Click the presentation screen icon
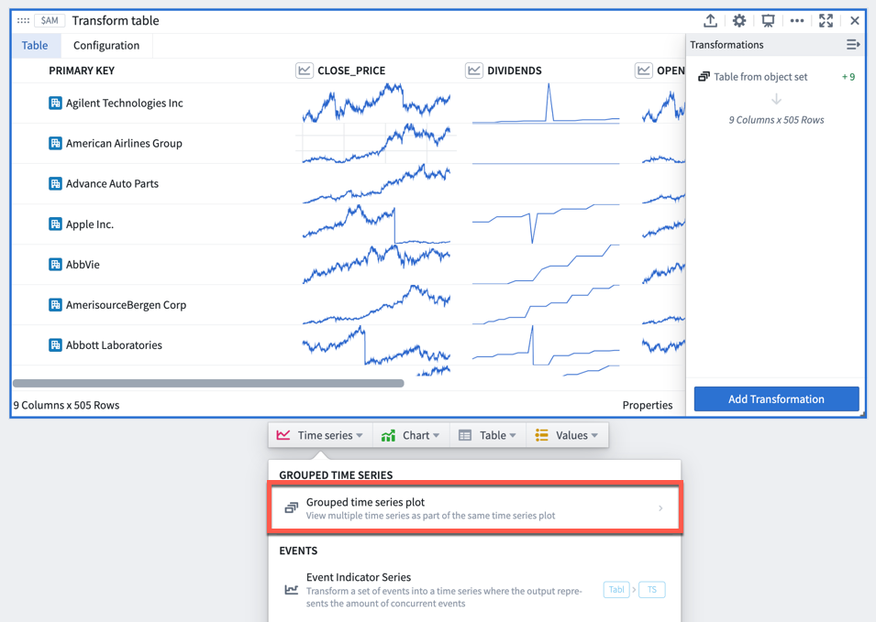The height and width of the screenshot is (622, 876). 768,21
